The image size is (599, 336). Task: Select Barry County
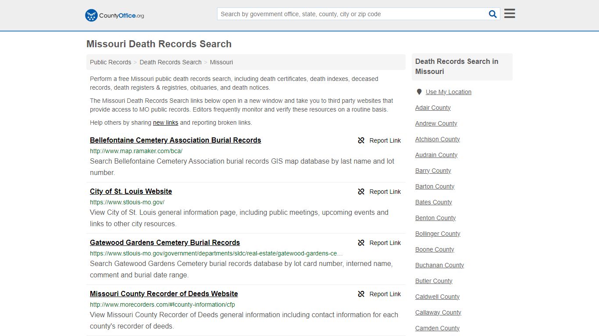(433, 171)
